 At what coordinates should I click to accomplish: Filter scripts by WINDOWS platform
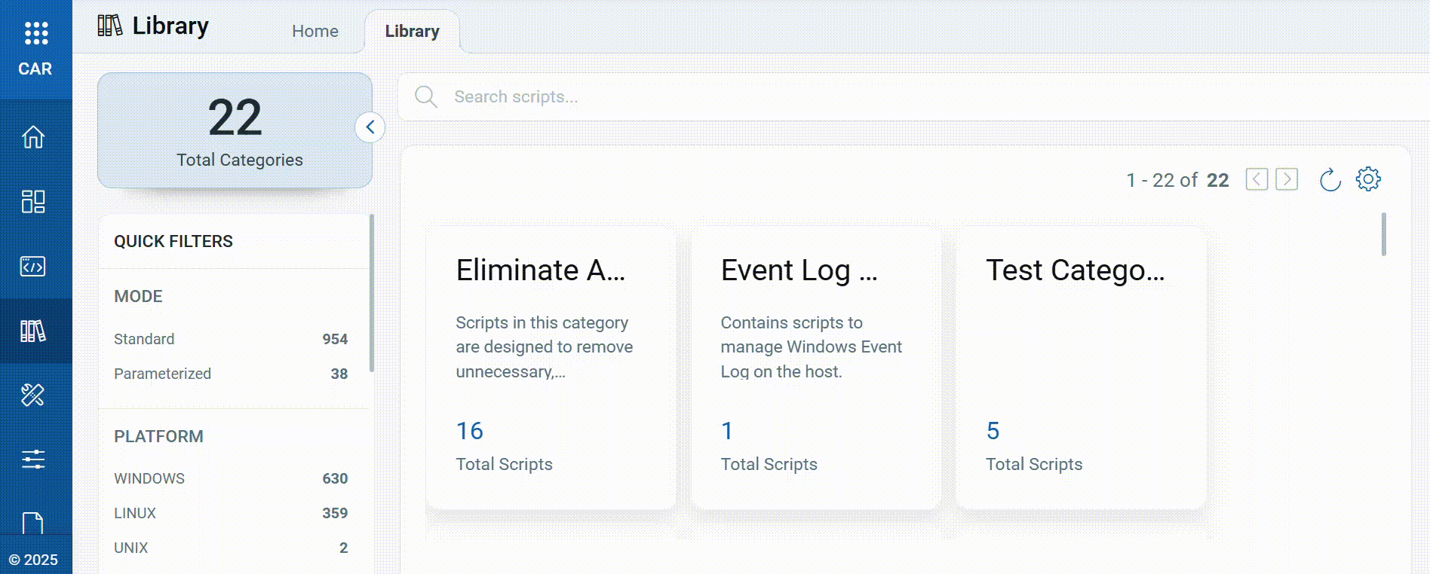(149, 478)
